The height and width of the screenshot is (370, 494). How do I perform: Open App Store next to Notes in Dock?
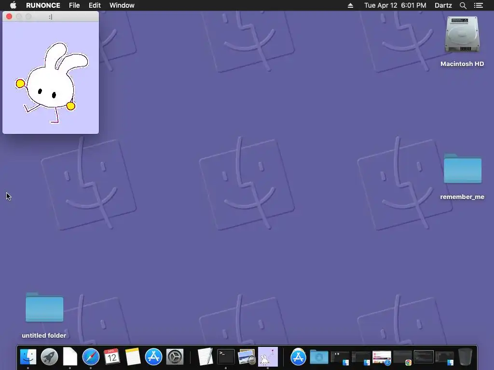click(153, 357)
